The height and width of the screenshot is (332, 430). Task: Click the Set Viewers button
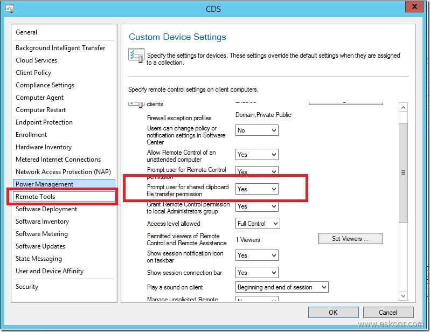point(350,239)
